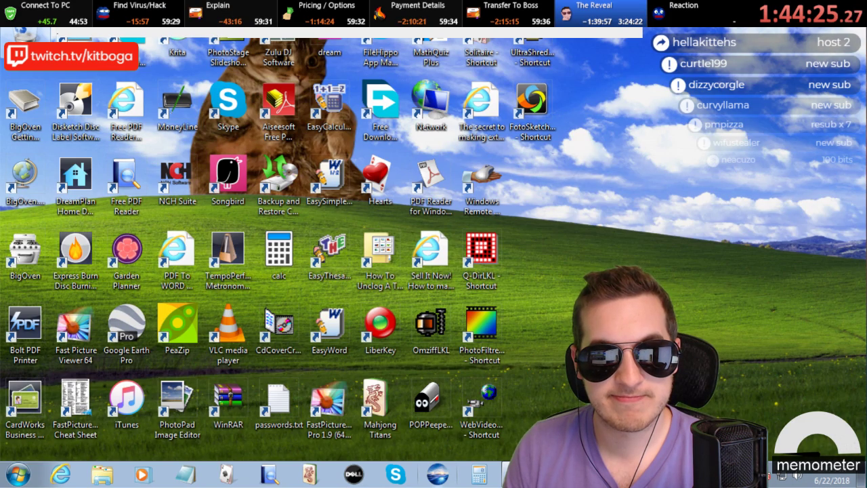Select the PeaZip desktop icon
Screen dimensions: 867x488
(x=177, y=330)
